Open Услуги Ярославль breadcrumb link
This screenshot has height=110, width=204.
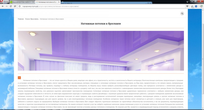click(32, 19)
